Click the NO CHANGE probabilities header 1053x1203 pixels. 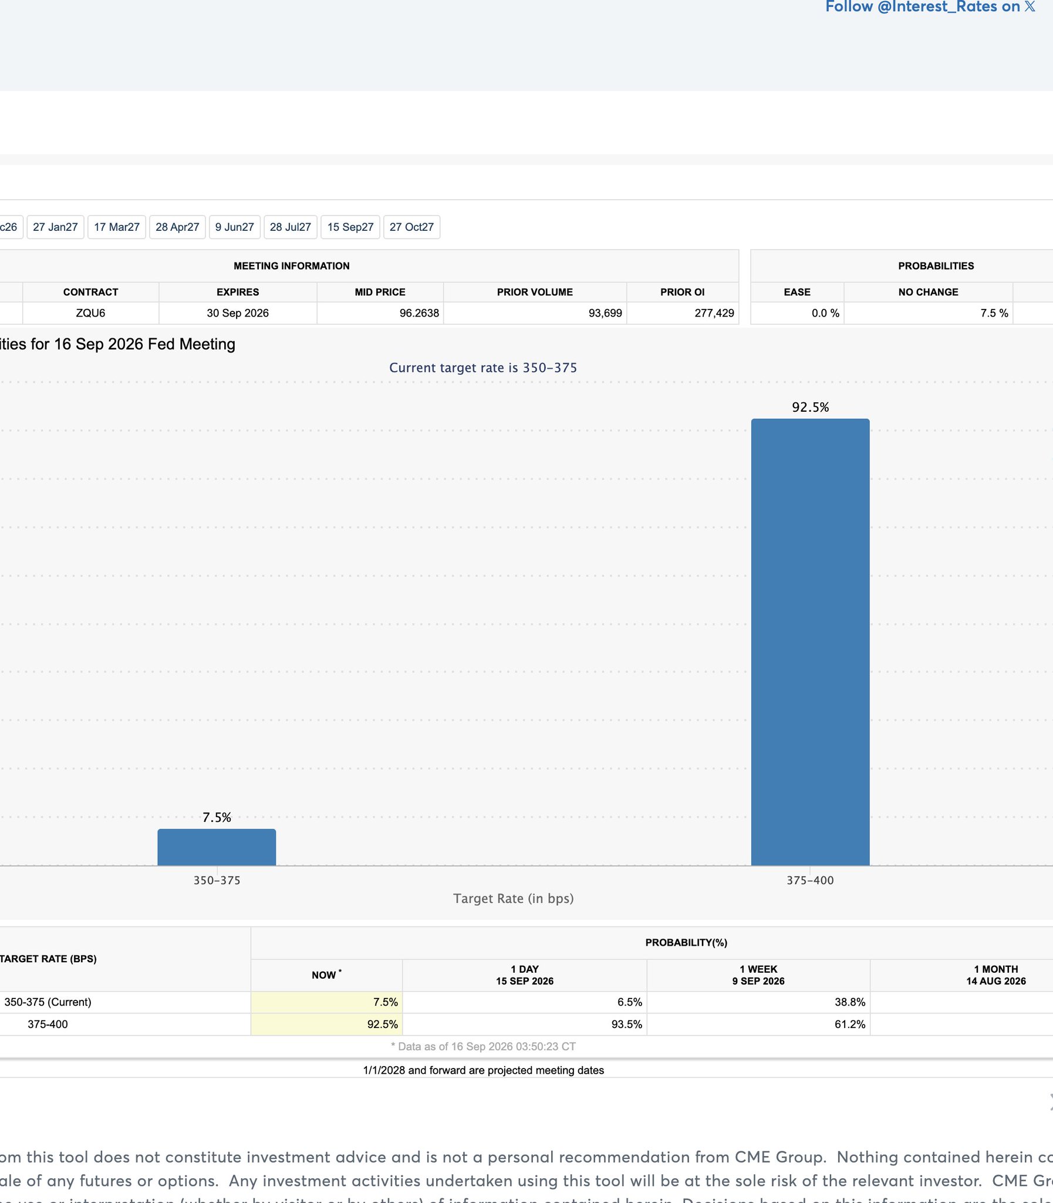pos(929,292)
